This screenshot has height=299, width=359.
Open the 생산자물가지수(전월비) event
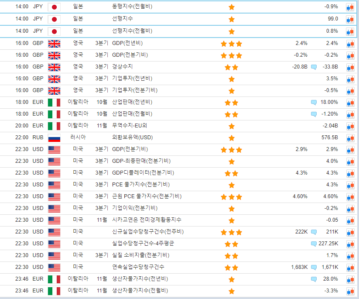(140, 290)
